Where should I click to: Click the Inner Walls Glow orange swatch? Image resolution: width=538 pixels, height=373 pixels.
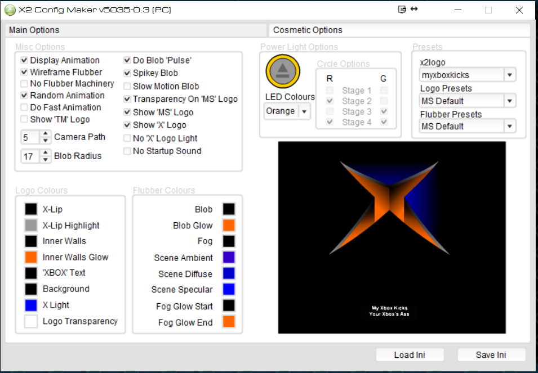(31, 257)
